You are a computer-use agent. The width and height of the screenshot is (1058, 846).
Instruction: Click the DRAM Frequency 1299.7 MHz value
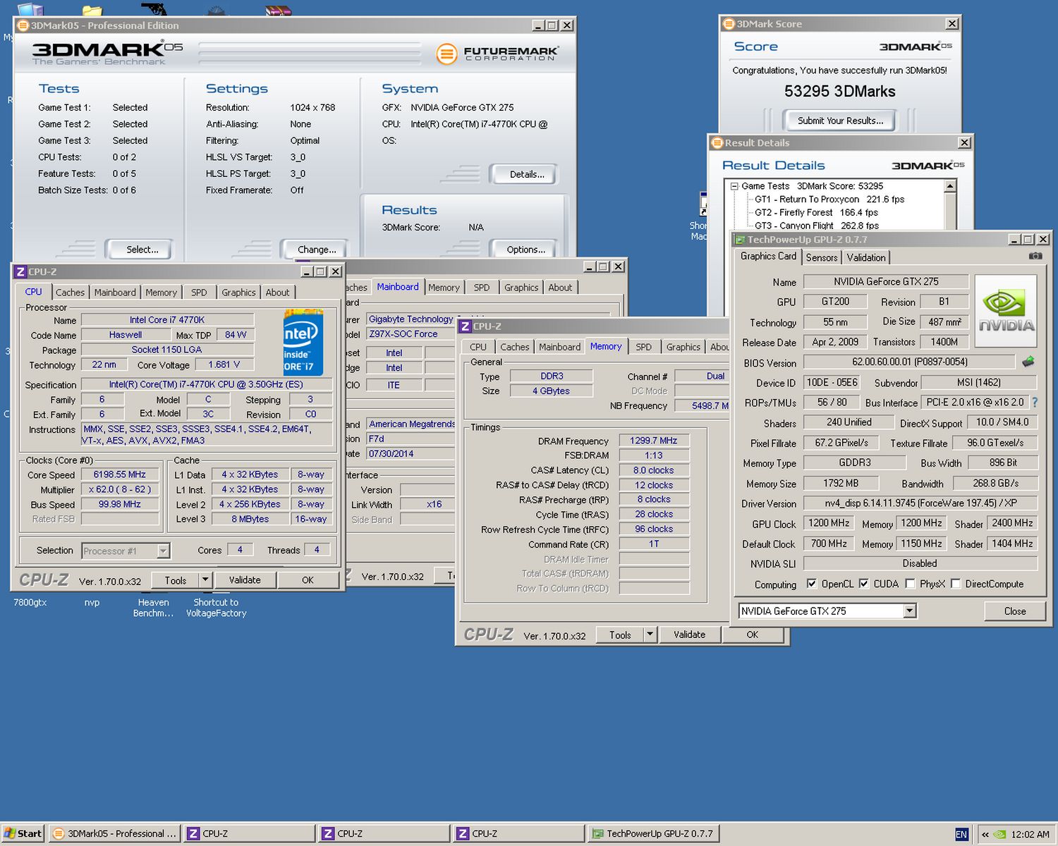(653, 441)
